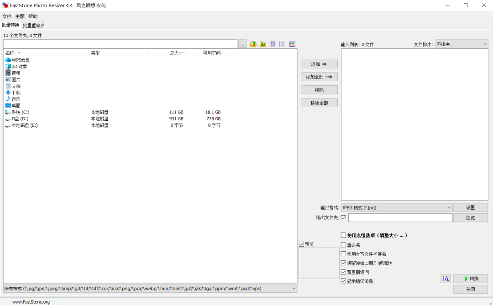Click the 18.1 GB free space cell

click(213, 112)
